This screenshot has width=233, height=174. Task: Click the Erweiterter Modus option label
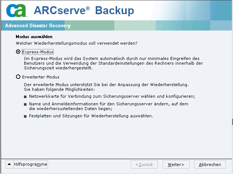41,77
